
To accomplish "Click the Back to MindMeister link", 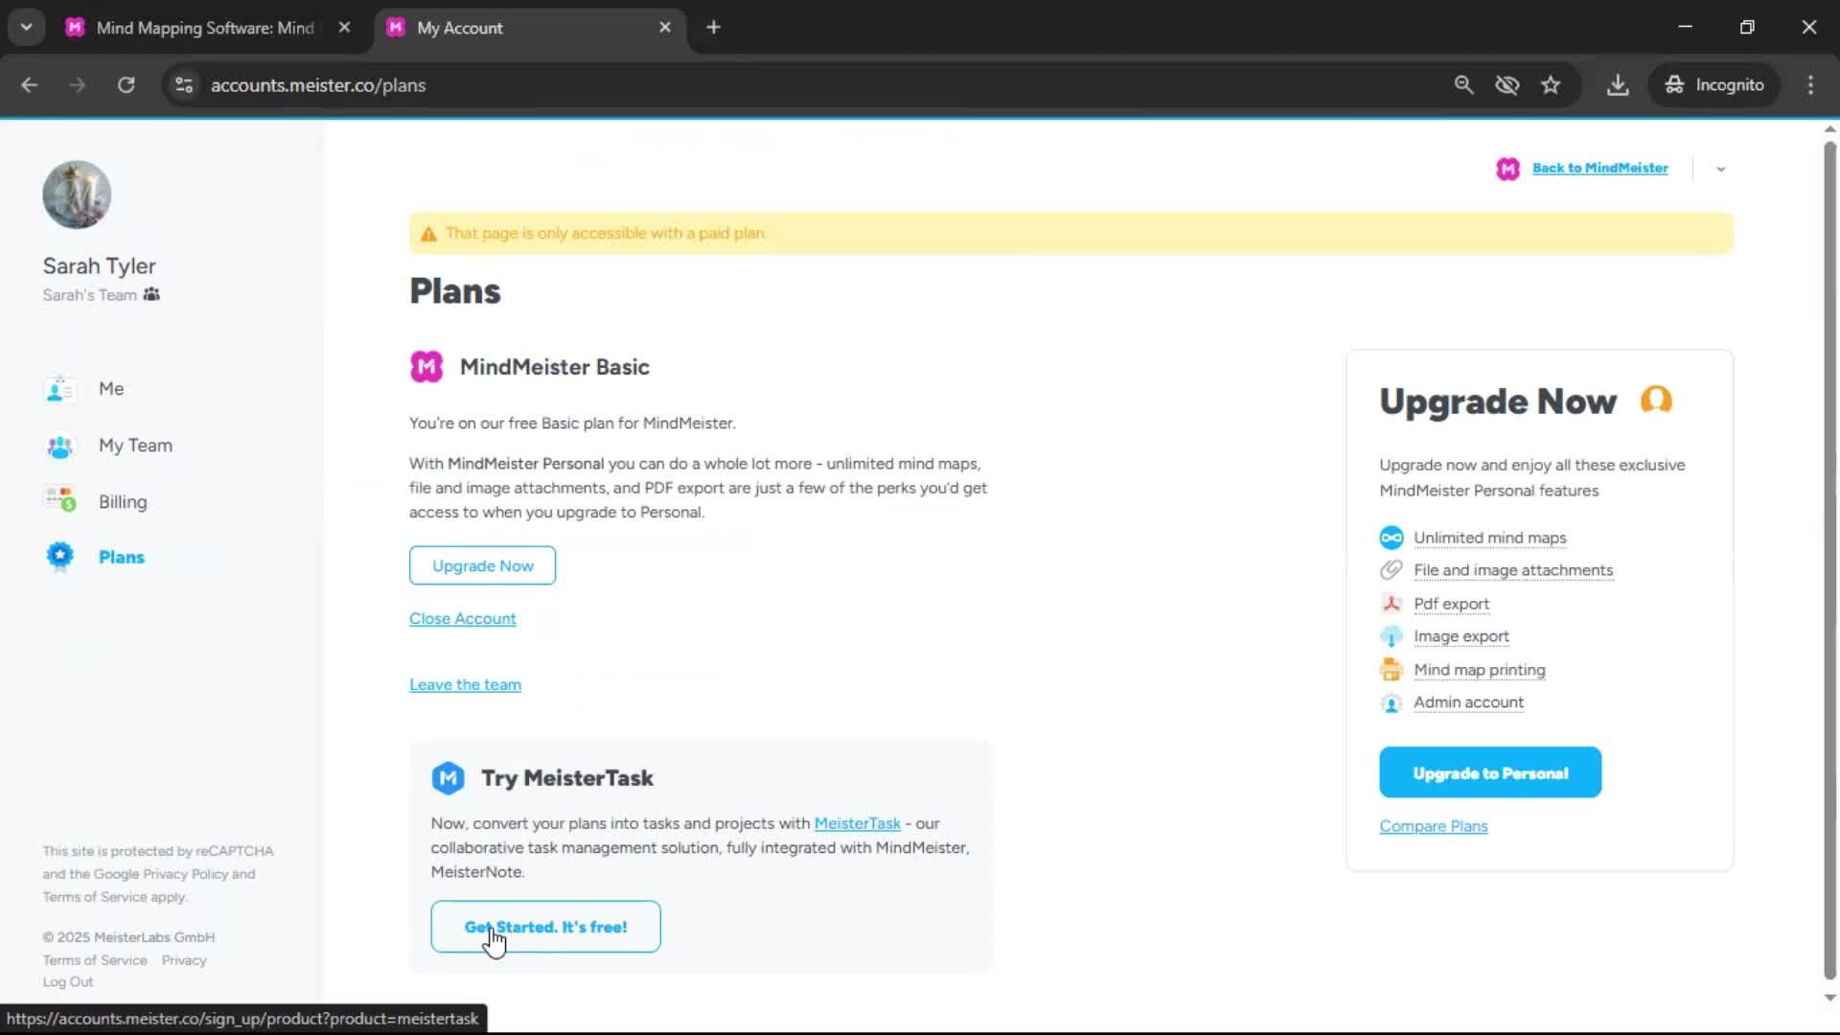I will 1599,168.
